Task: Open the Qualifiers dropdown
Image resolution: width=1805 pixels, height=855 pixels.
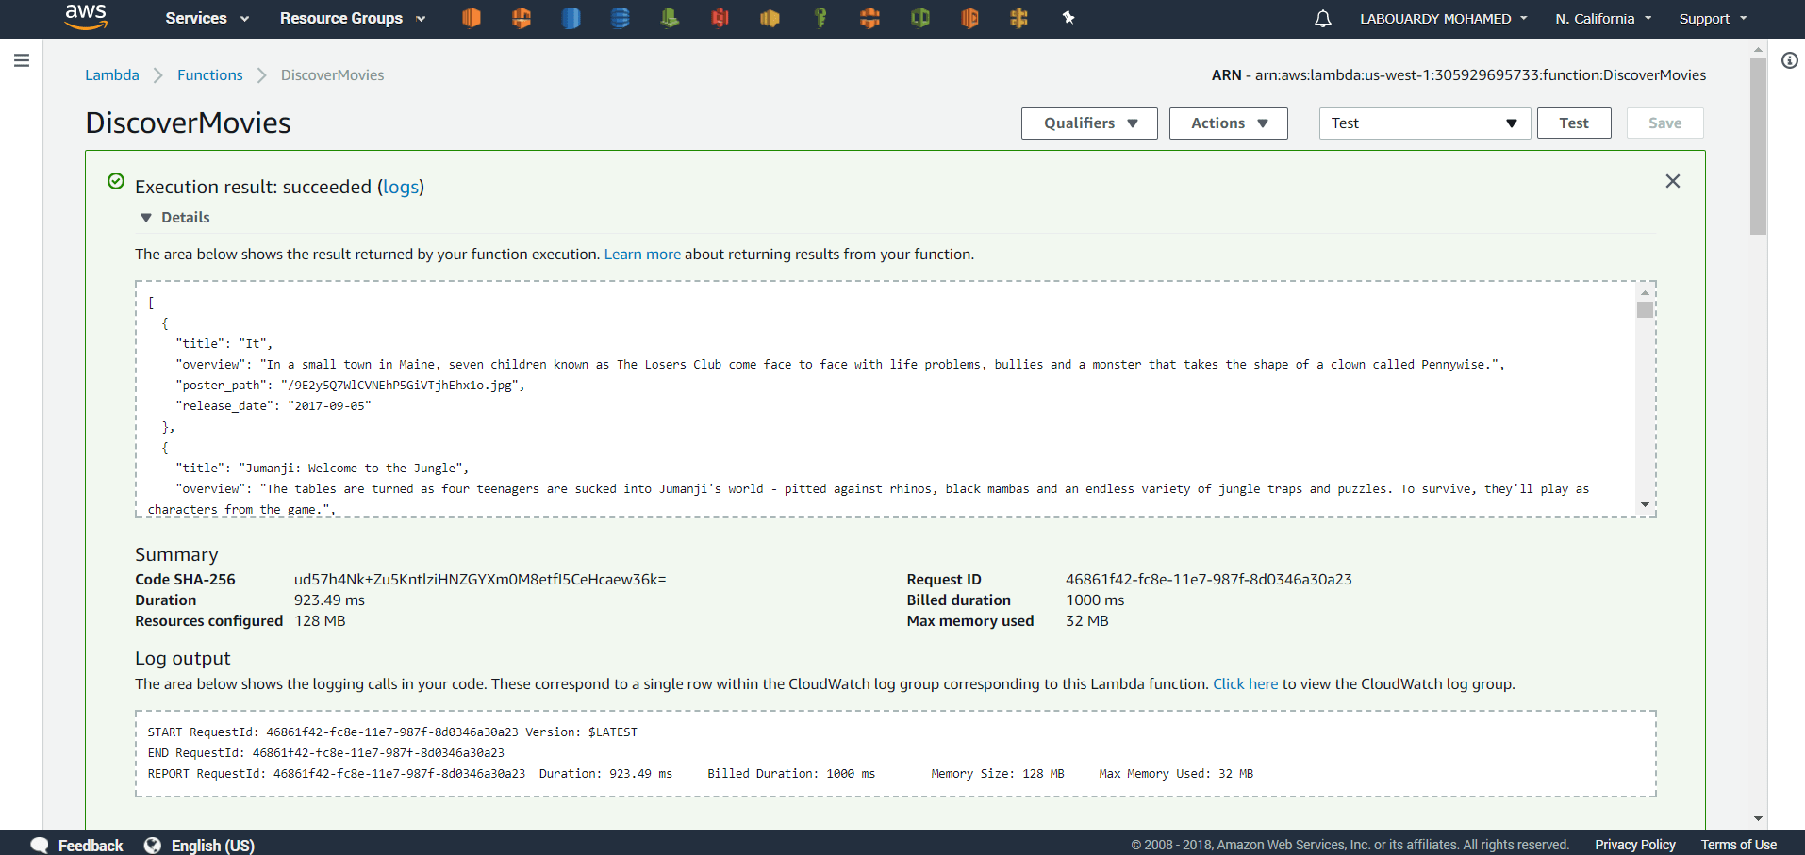Action: pos(1089,123)
